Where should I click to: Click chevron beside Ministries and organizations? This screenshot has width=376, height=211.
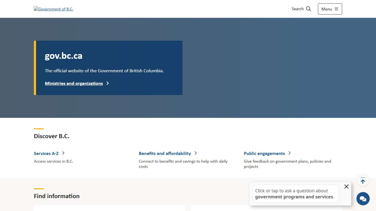coord(108,83)
